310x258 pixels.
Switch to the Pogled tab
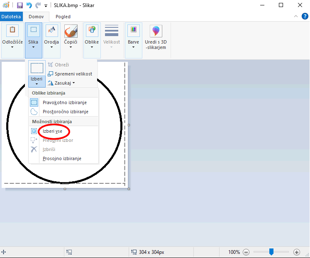point(63,17)
